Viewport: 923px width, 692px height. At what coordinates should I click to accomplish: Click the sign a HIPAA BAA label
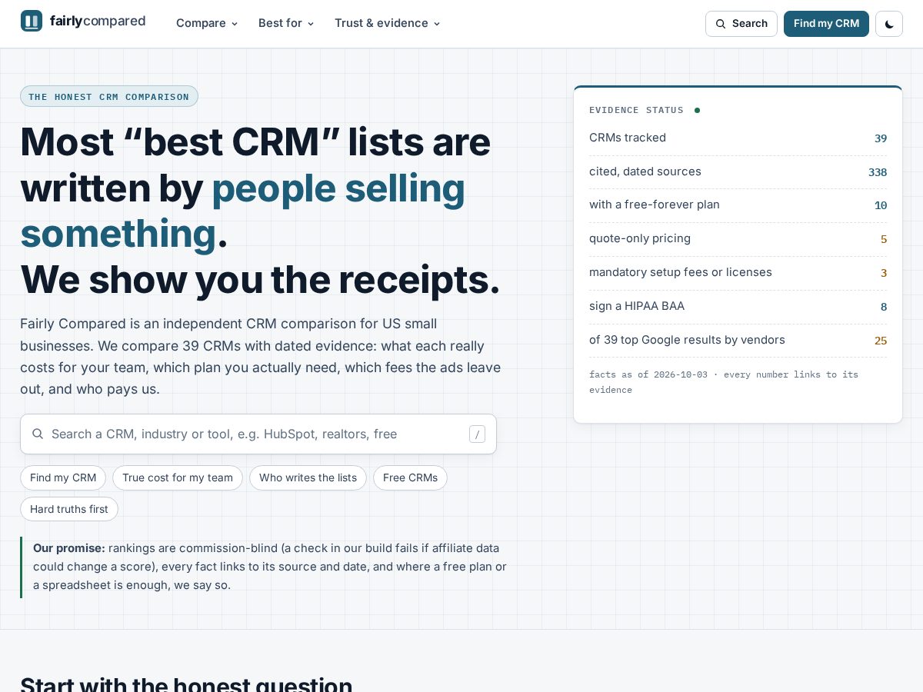point(637,306)
